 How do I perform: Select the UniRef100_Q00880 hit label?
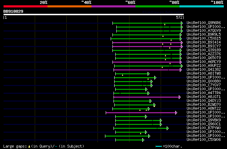click(204, 81)
